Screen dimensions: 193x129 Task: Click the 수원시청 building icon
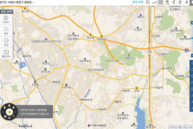[66, 85]
